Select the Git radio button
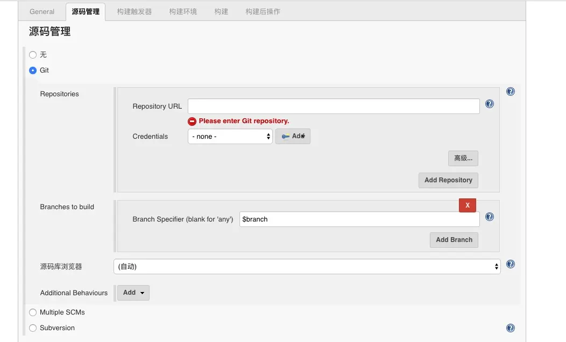The image size is (566, 342). coord(33,70)
